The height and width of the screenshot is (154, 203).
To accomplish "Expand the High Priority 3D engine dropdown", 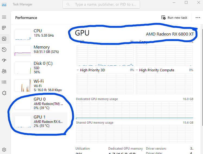I will click(x=78, y=70).
